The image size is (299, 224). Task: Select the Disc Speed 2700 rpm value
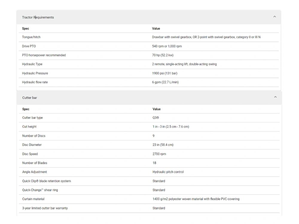[159, 154]
